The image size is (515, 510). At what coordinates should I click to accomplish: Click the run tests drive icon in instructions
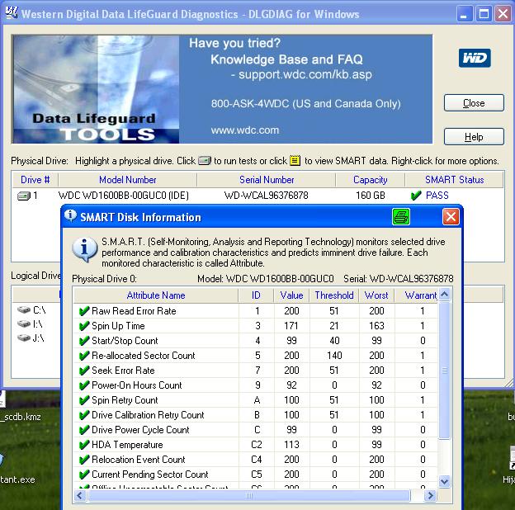tap(205, 161)
